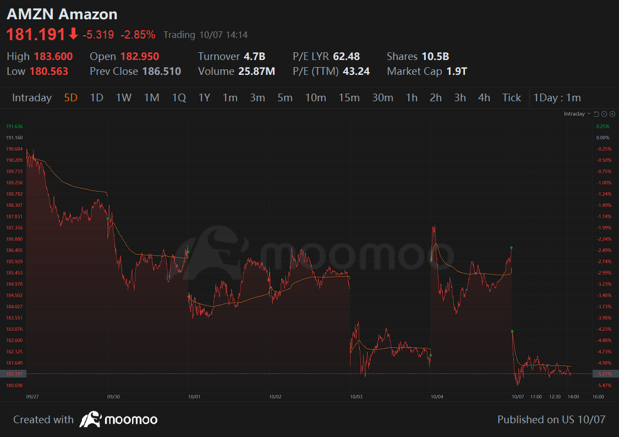Choose the 4h interval tab

pyautogui.click(x=484, y=97)
